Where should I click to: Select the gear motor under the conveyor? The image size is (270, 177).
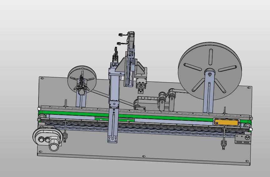pos(48,139)
